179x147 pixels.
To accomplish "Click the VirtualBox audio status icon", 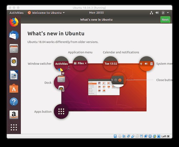I will (x=124, y=136).
